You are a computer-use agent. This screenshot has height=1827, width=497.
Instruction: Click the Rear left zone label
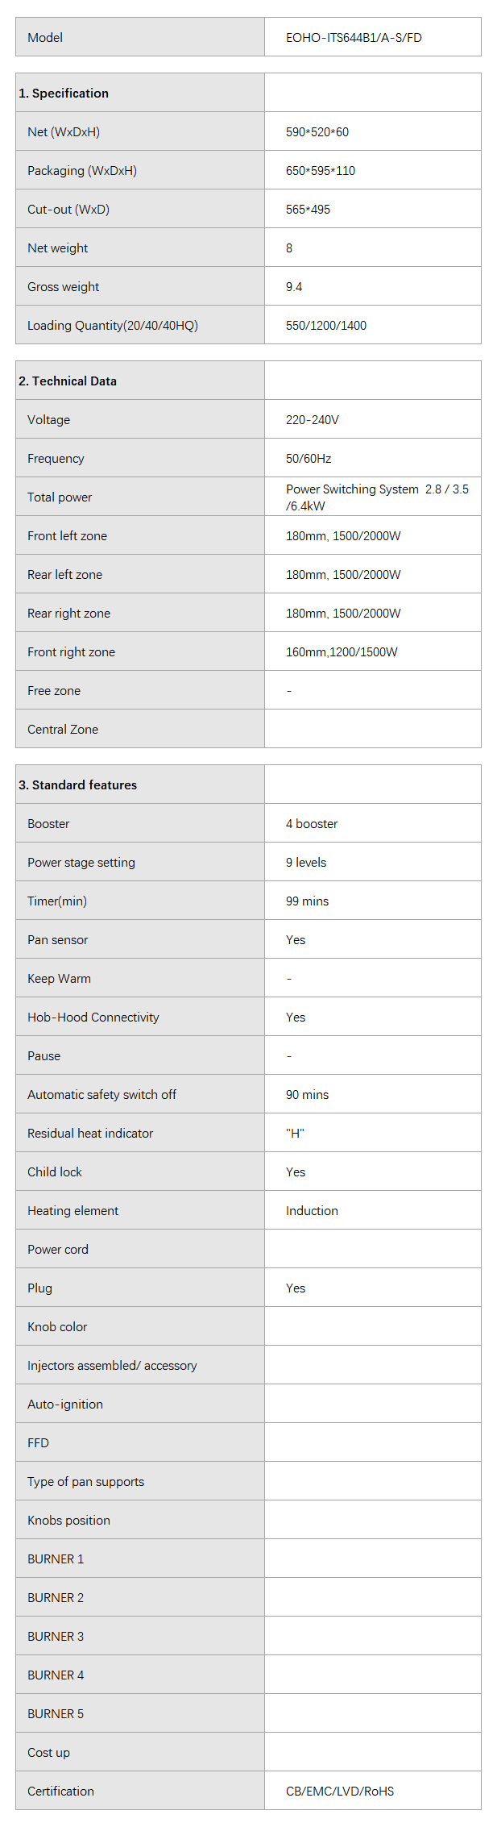(64, 575)
